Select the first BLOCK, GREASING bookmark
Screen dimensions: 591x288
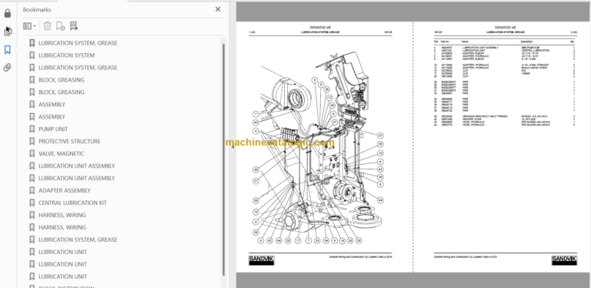click(x=62, y=80)
